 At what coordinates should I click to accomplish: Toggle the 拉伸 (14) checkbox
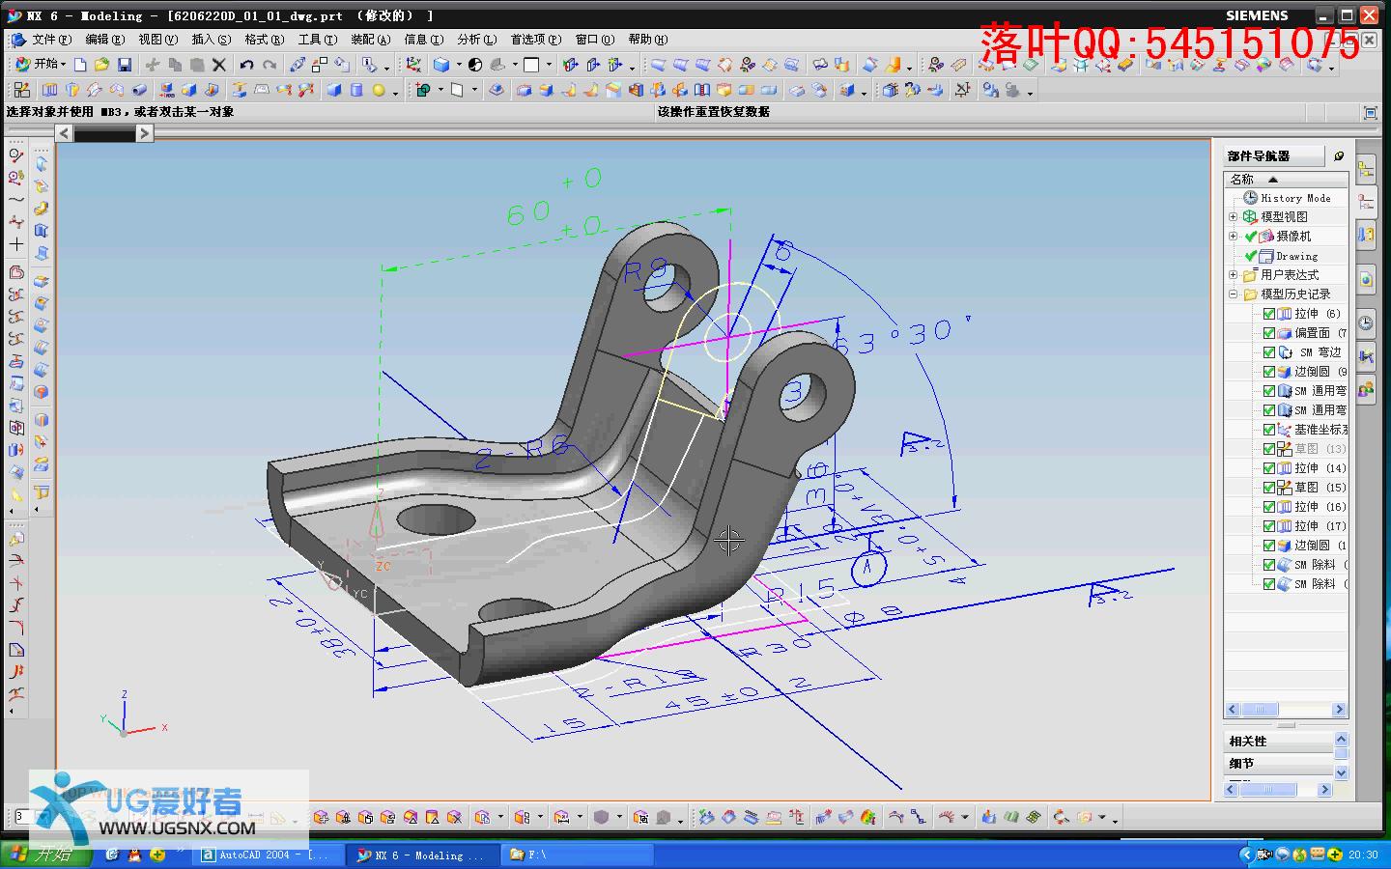[1269, 468]
